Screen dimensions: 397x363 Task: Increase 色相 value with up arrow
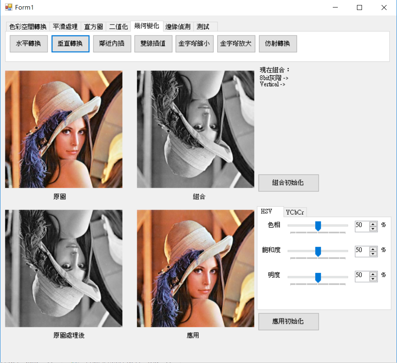click(x=373, y=224)
